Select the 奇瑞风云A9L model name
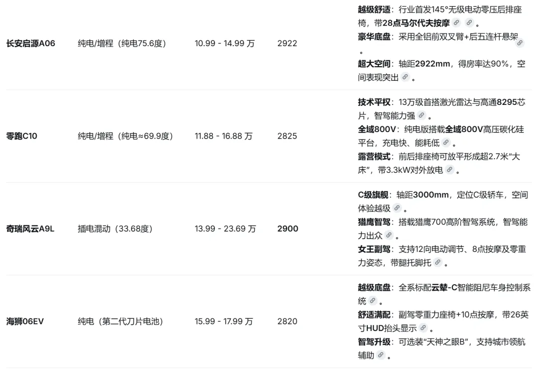Image resolution: width=542 pixels, height=369 pixels. [31, 228]
